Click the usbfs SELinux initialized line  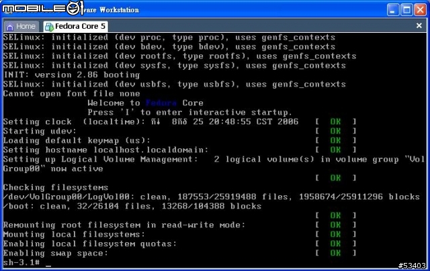pyautogui.click(x=175, y=85)
